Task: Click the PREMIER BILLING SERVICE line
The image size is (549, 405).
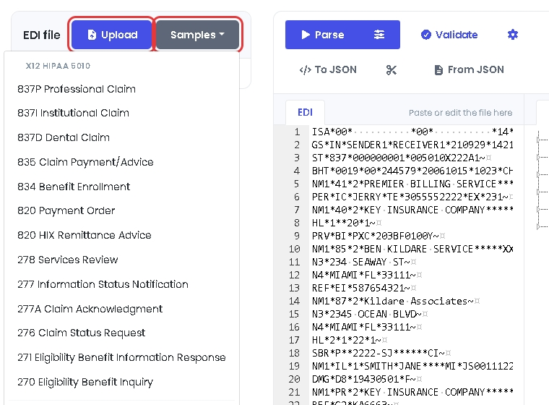Action: (x=412, y=184)
